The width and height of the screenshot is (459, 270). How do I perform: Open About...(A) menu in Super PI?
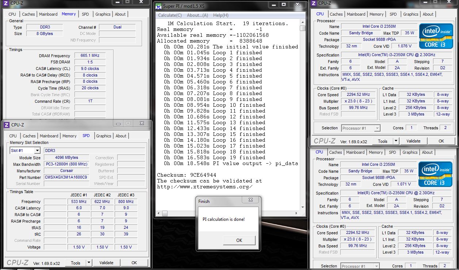click(x=198, y=15)
